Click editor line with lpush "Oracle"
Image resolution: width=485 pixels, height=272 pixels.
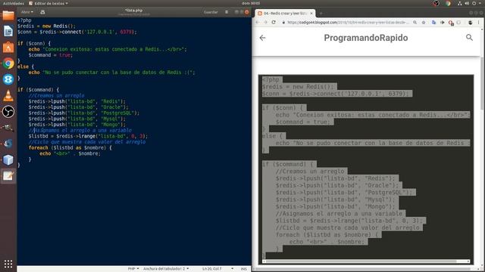[78, 107]
